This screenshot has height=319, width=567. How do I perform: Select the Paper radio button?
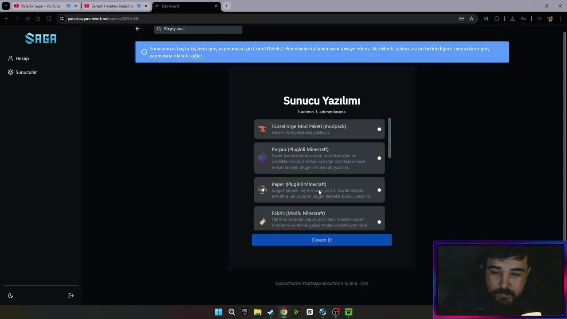[379, 190]
